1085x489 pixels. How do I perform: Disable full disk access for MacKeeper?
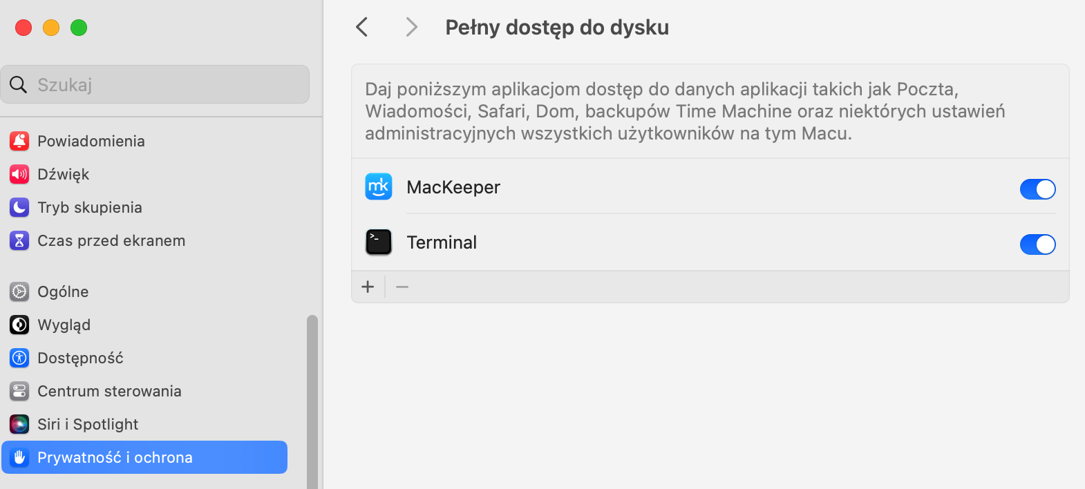click(1038, 189)
